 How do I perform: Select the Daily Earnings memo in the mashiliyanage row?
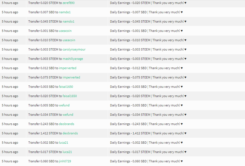pyautogui.click(x=148, y=59)
